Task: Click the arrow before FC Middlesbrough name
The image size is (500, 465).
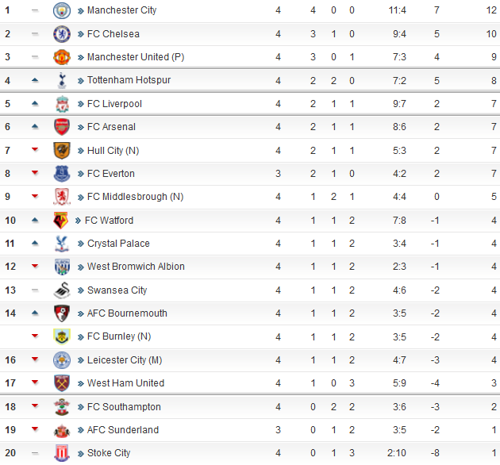Action: pyautogui.click(x=81, y=198)
